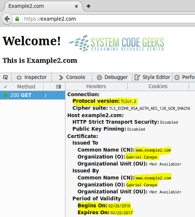
Task: Click the 'Connection:' heading
Action: pos(84,95)
